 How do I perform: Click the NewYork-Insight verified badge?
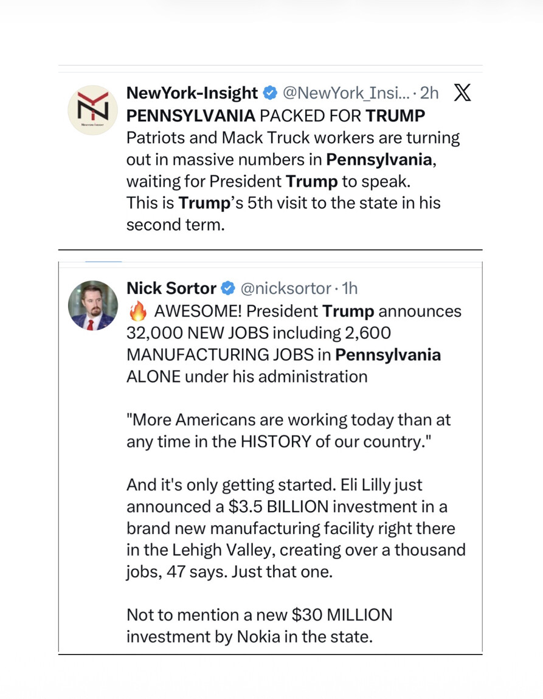pos(270,92)
